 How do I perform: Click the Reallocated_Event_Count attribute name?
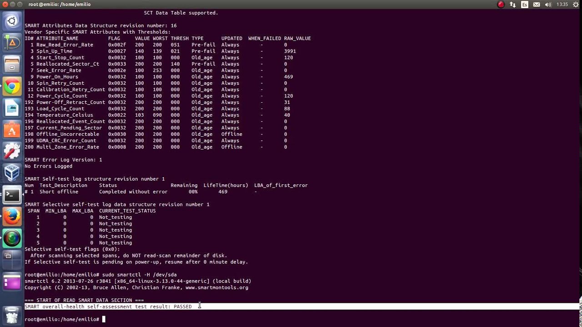(70, 121)
